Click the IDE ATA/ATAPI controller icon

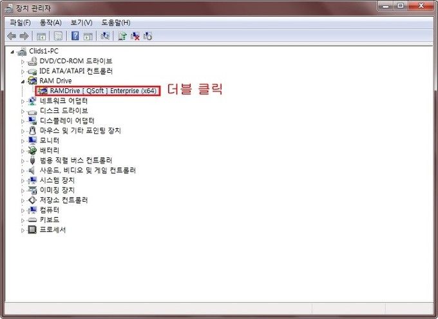[32, 72]
